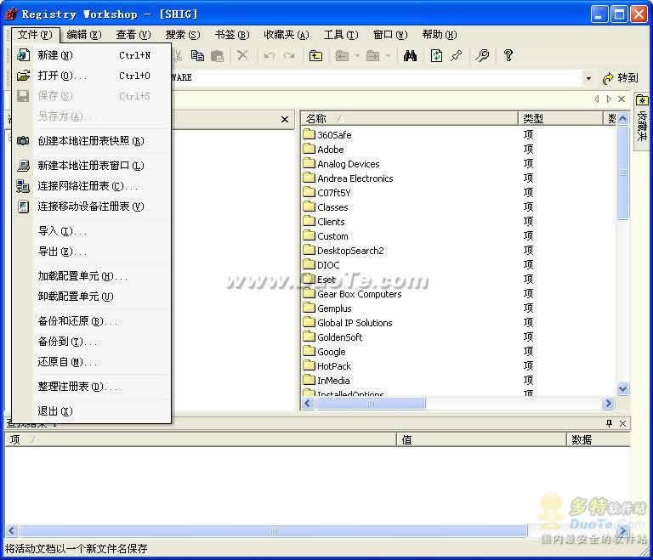Image resolution: width=653 pixels, height=560 pixels.
Task: Select the Adobe key folder
Action: tap(324, 149)
